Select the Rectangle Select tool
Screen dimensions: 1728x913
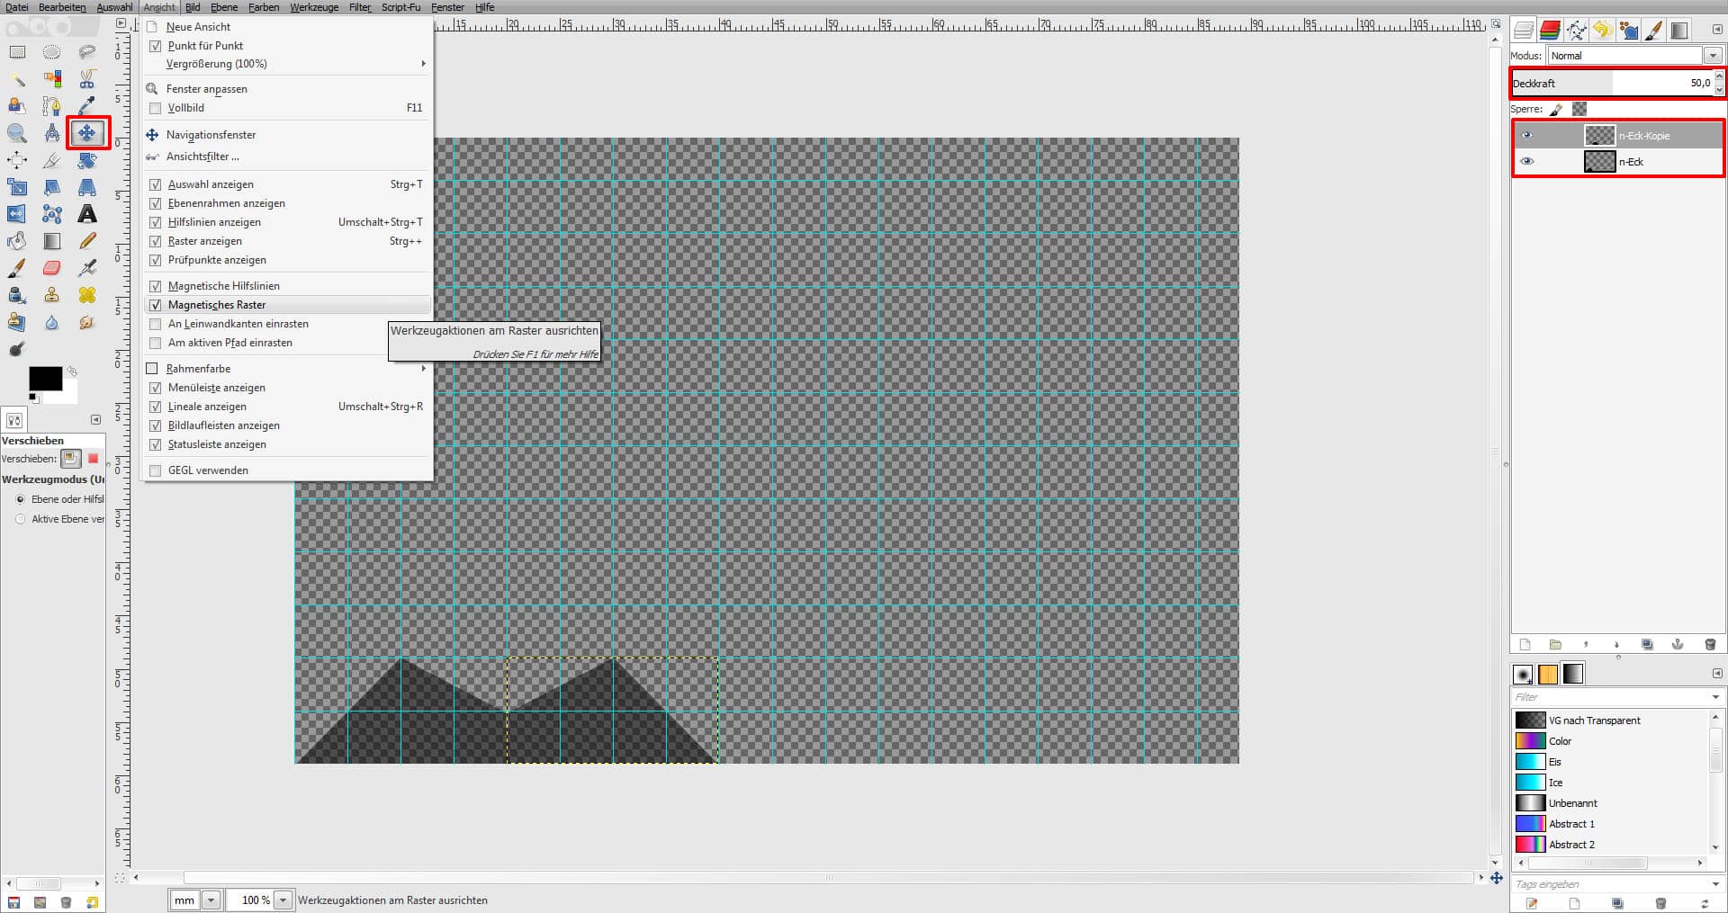point(16,51)
